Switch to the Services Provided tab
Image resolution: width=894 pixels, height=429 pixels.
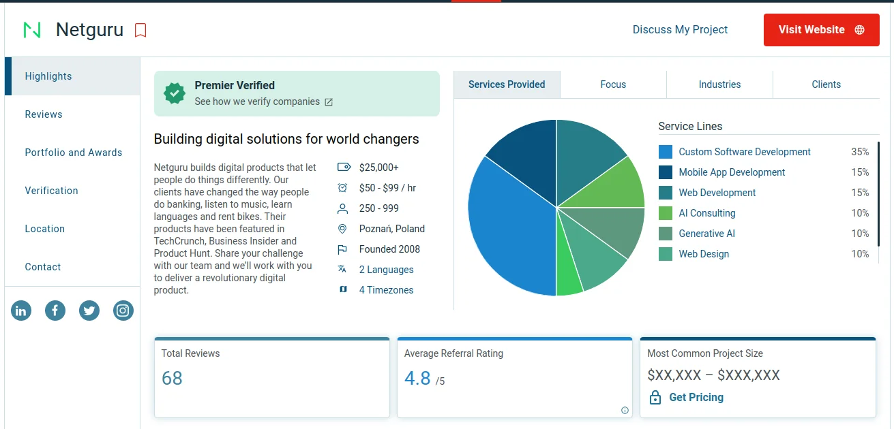(507, 84)
